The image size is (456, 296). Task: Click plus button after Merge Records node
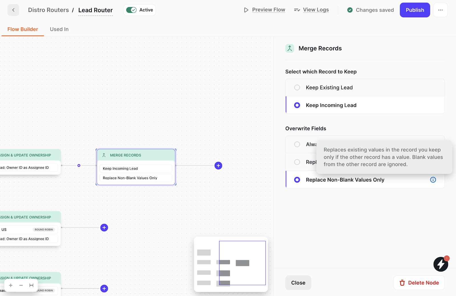(x=218, y=166)
